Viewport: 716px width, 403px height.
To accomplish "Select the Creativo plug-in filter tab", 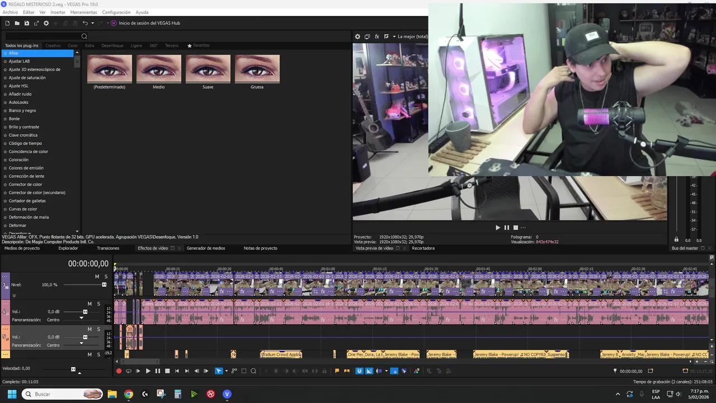I will (53, 45).
